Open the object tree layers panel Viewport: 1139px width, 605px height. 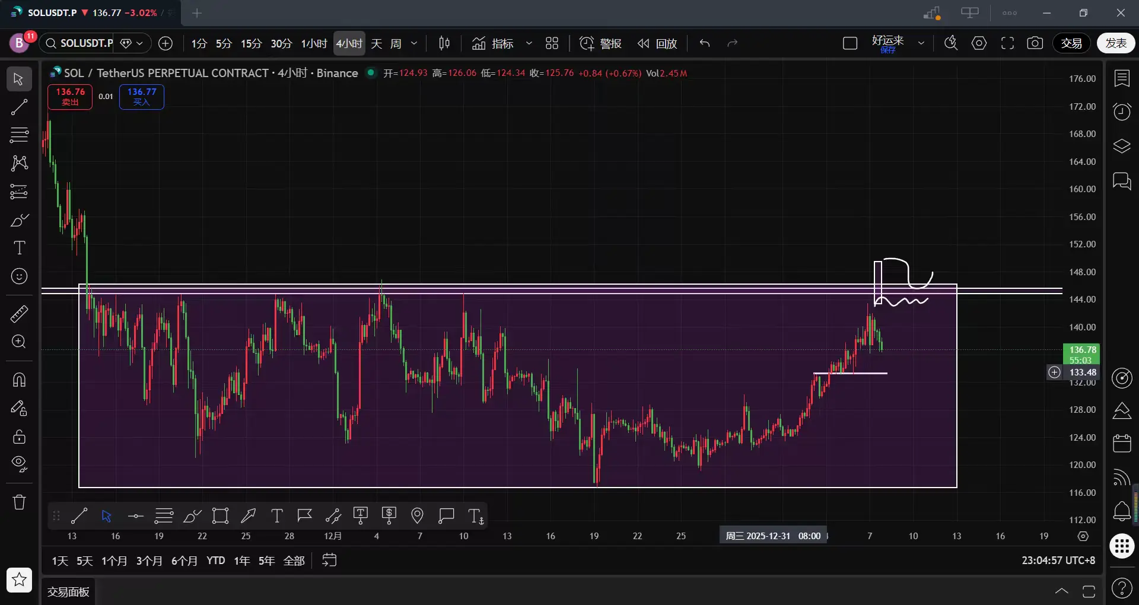coord(1122,146)
